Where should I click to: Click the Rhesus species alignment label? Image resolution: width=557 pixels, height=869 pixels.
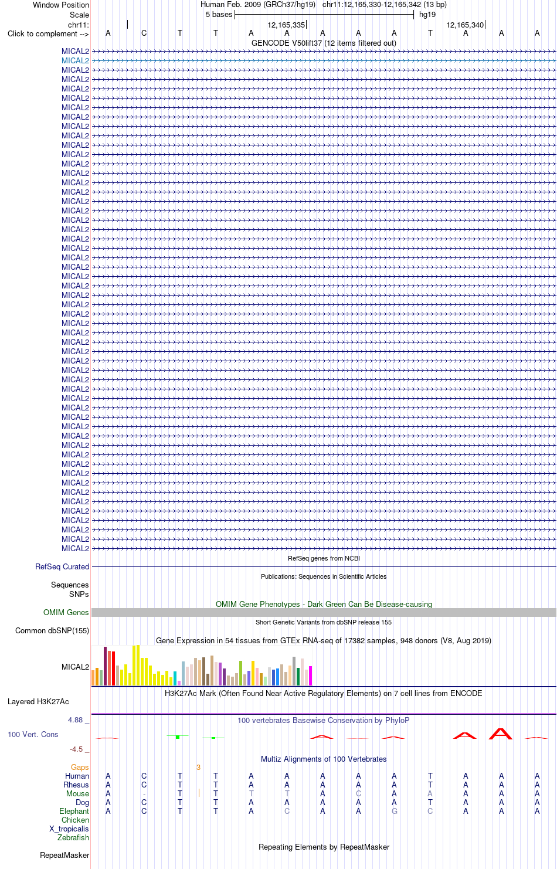point(76,785)
